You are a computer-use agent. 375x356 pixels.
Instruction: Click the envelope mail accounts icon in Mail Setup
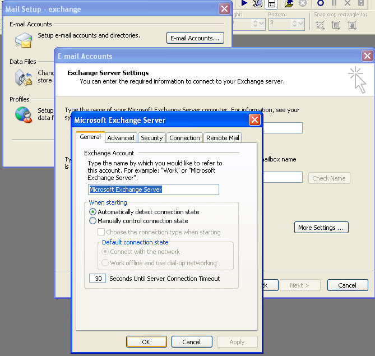(23, 40)
